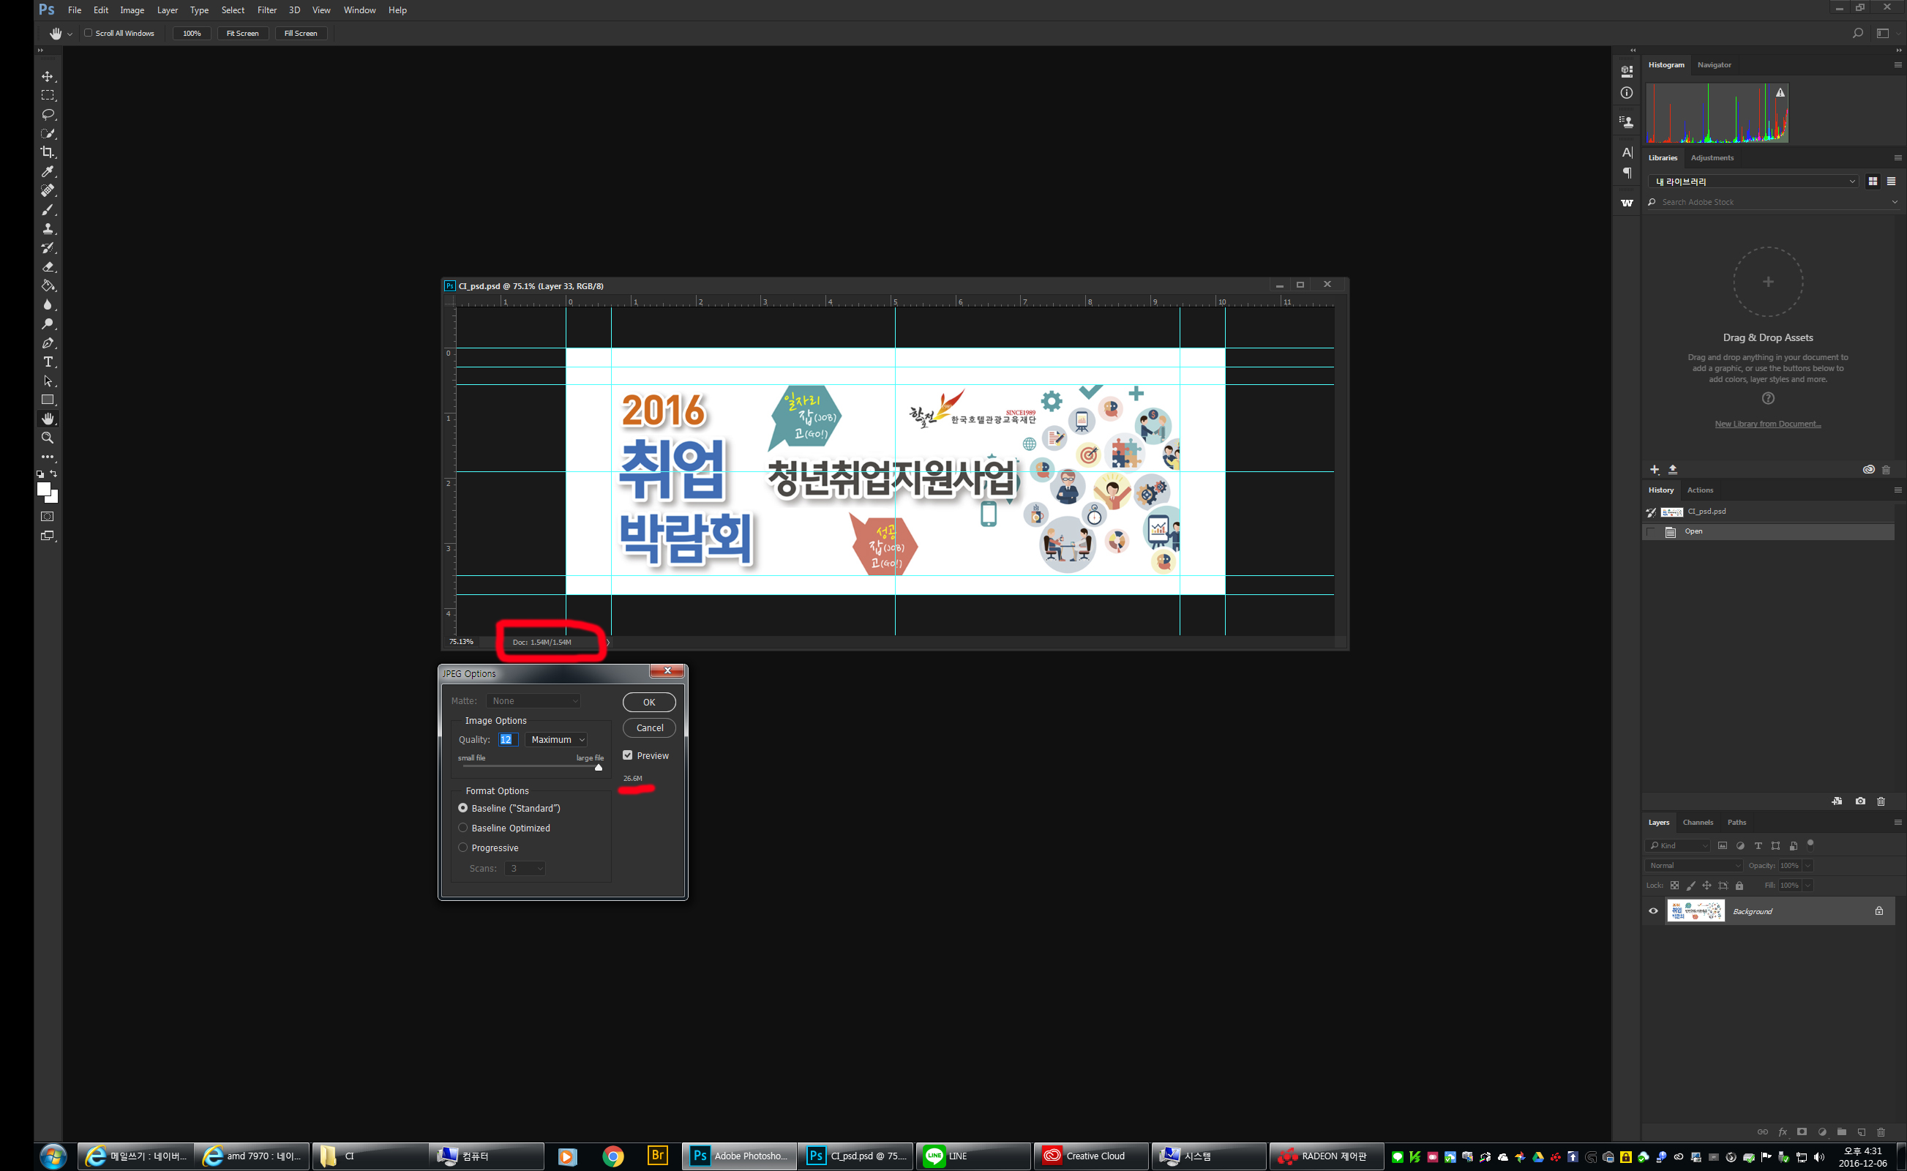Select the History Brush tool

tap(48, 248)
